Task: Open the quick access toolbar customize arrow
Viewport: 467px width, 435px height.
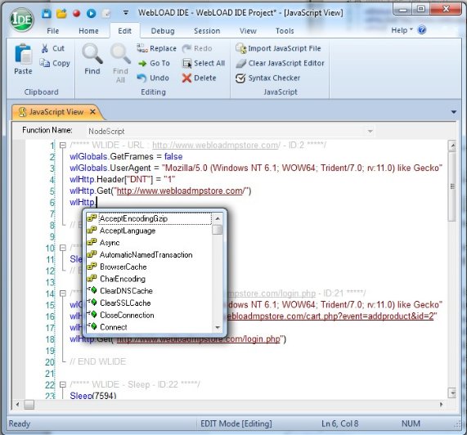Action: [x=126, y=13]
